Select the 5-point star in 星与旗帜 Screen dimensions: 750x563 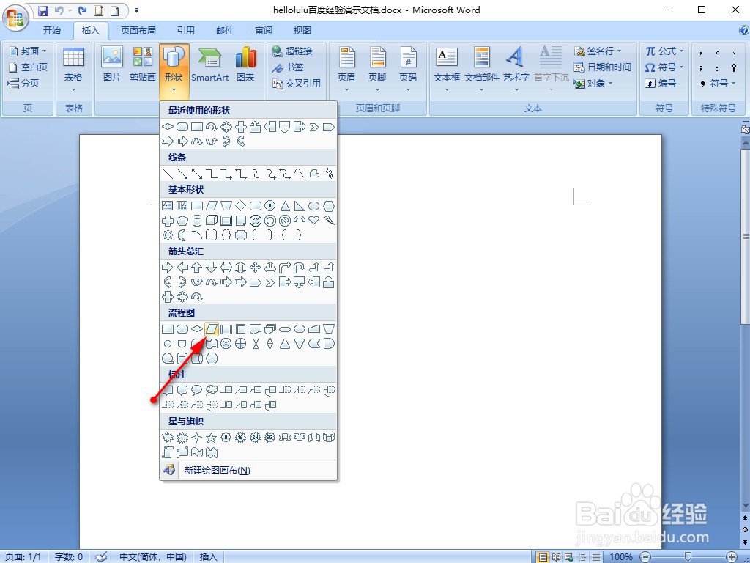pyautogui.click(x=212, y=437)
